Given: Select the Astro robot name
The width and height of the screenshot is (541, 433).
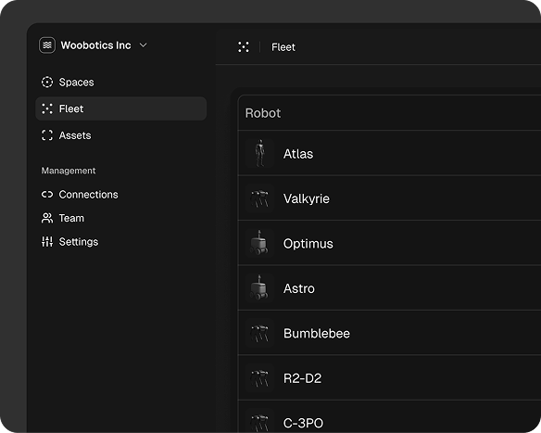Looking at the screenshot, I should point(299,288).
